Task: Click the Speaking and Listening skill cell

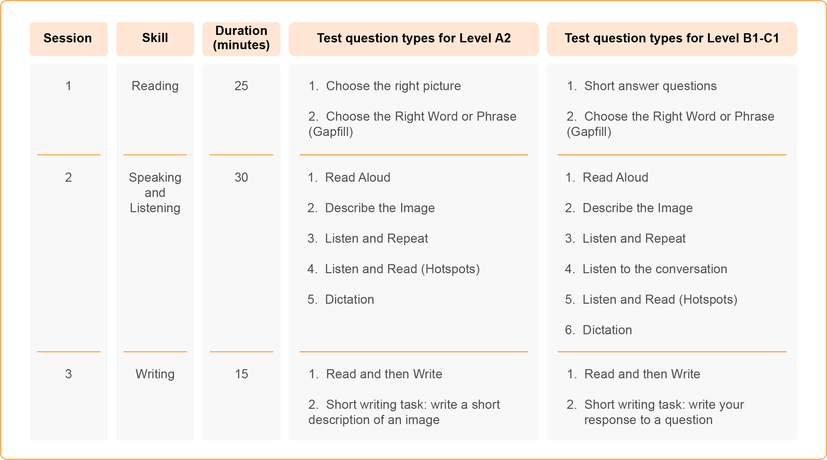Action: point(155,193)
